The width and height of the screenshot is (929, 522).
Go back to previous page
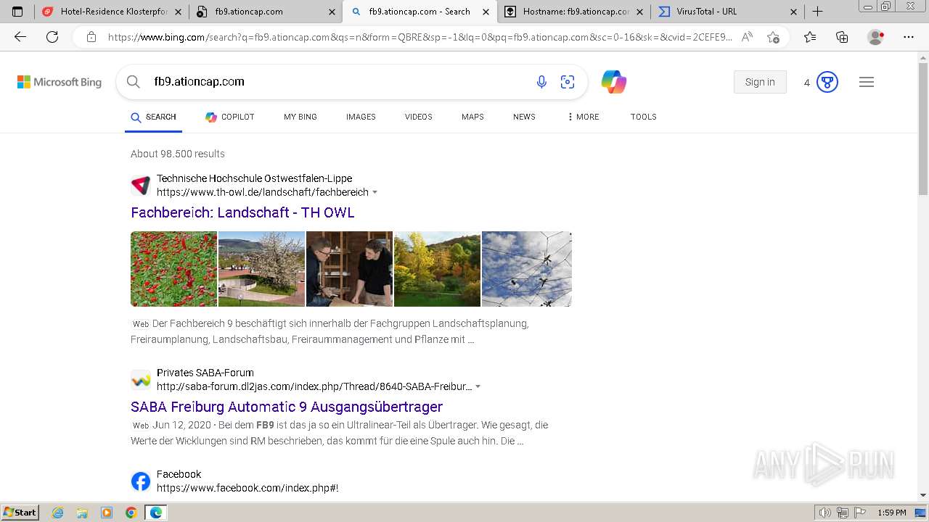coord(20,37)
